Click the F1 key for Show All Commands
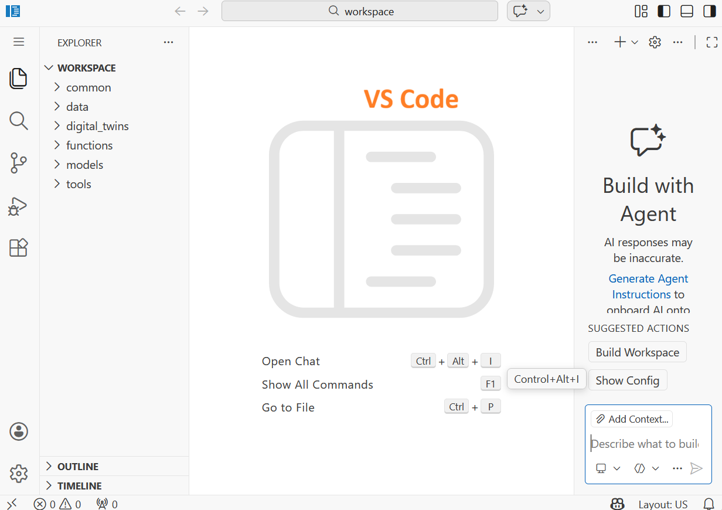The width and height of the screenshot is (722, 510). pos(491,384)
